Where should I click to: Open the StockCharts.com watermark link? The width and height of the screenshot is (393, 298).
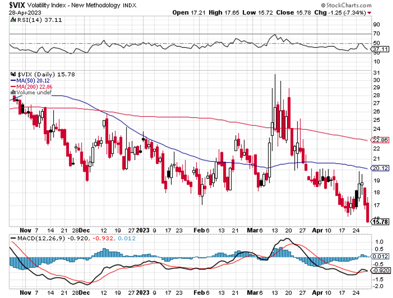point(346,5)
